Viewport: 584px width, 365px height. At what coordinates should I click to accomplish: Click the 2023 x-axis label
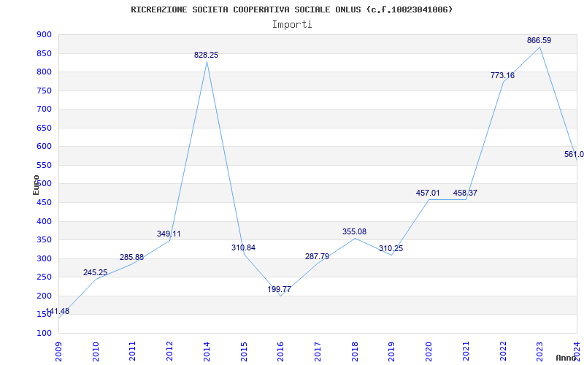point(539,352)
